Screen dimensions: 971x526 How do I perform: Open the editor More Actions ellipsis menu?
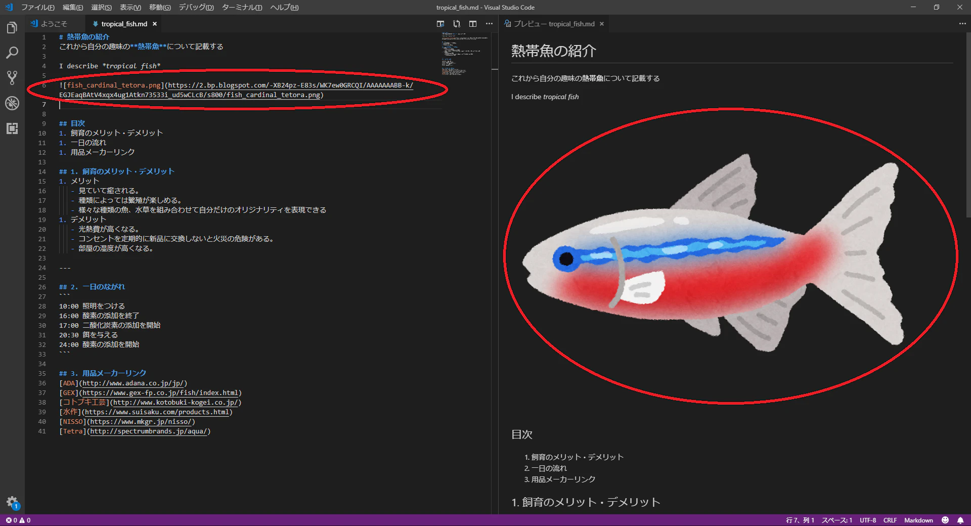point(489,24)
